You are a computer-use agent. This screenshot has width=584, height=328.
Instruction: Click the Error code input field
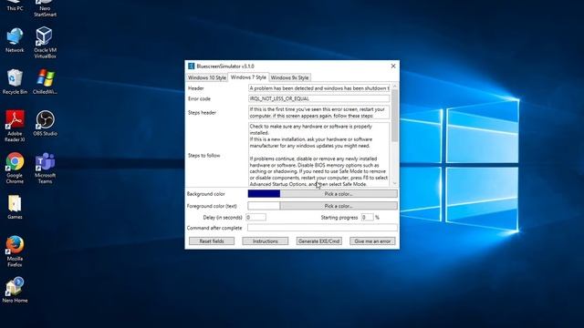pyautogui.click(x=318, y=98)
